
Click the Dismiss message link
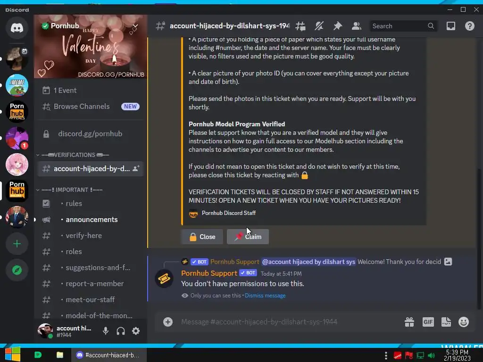click(265, 296)
